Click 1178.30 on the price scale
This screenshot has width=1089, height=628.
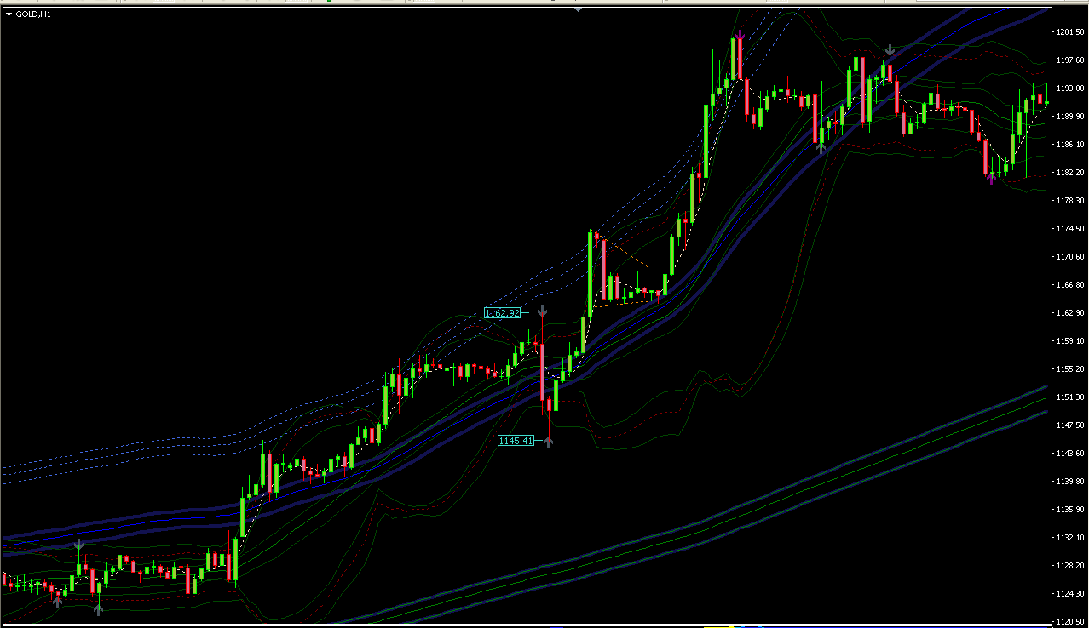pos(1069,201)
